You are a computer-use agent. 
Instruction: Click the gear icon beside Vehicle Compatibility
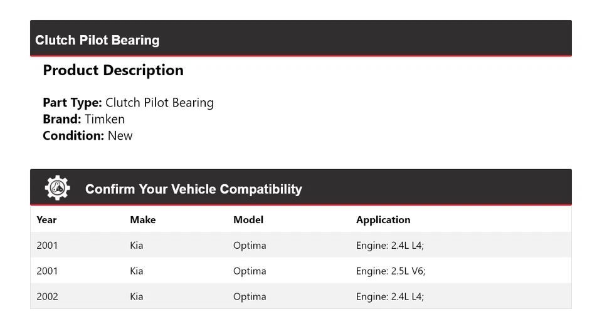tap(57, 188)
